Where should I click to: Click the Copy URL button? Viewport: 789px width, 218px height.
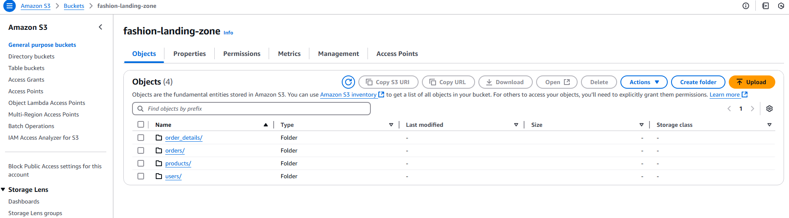click(448, 82)
